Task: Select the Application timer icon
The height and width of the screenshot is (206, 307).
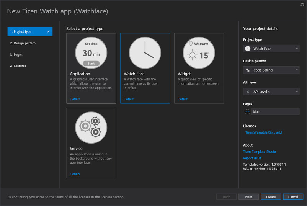Action: [x=91, y=52]
